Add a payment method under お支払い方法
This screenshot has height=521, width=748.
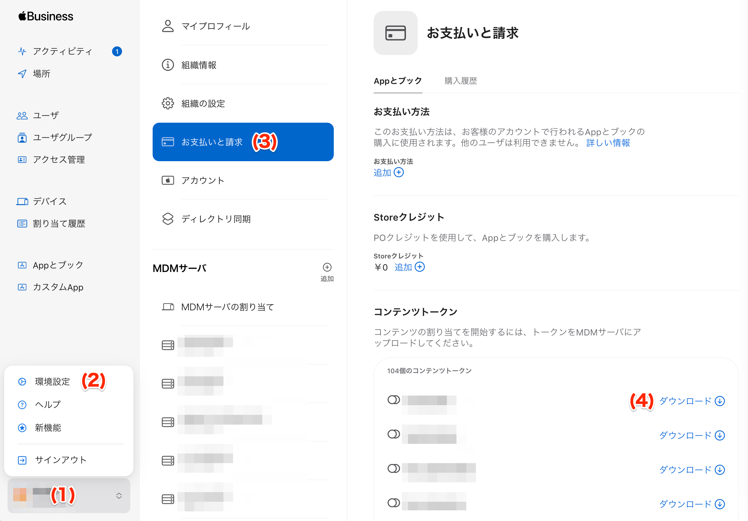point(389,173)
